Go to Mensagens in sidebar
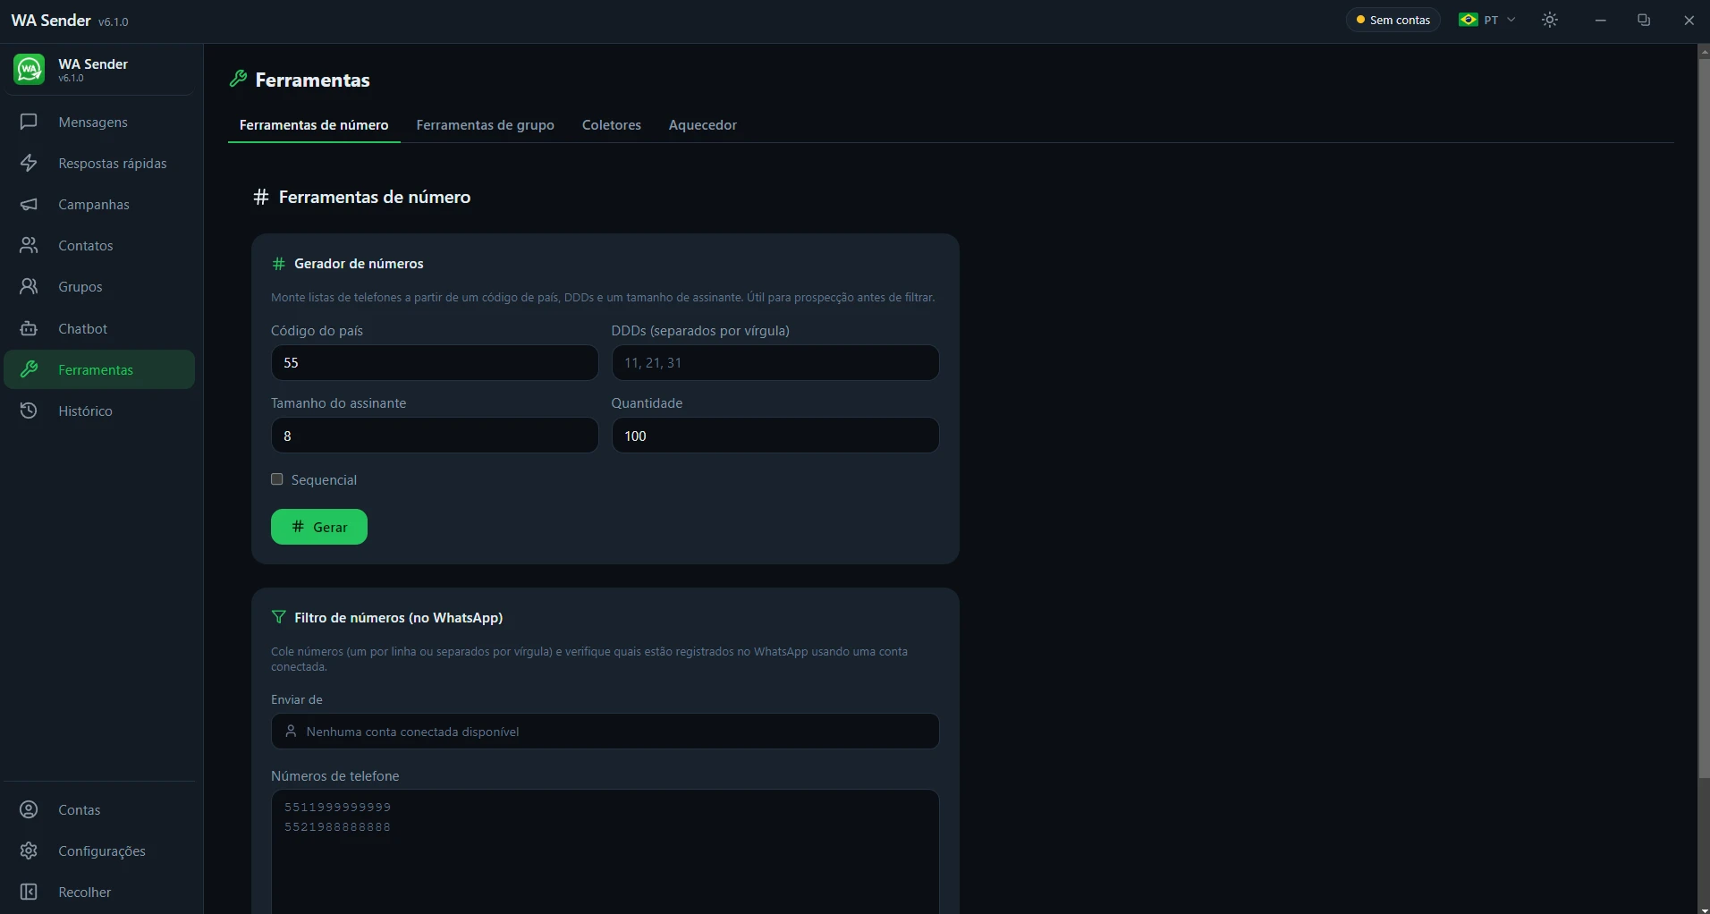 click(99, 122)
